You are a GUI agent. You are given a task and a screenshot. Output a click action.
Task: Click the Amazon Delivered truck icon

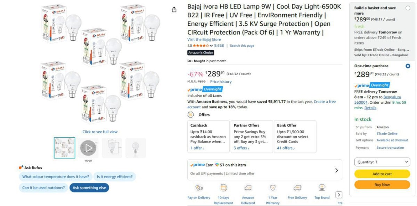(x=248, y=188)
